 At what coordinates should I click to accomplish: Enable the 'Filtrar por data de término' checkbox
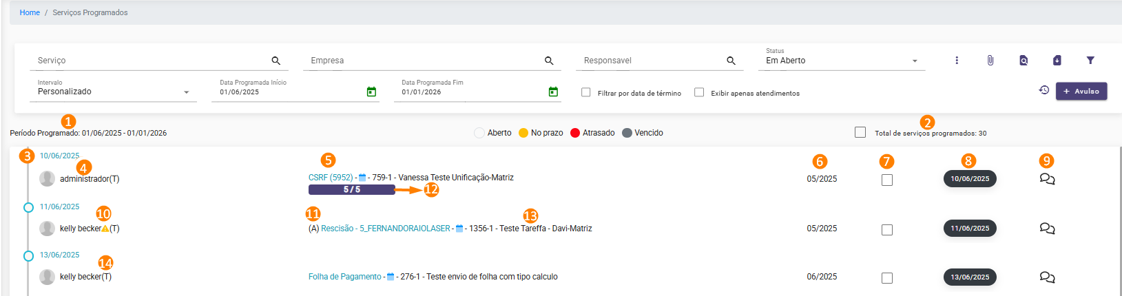586,92
